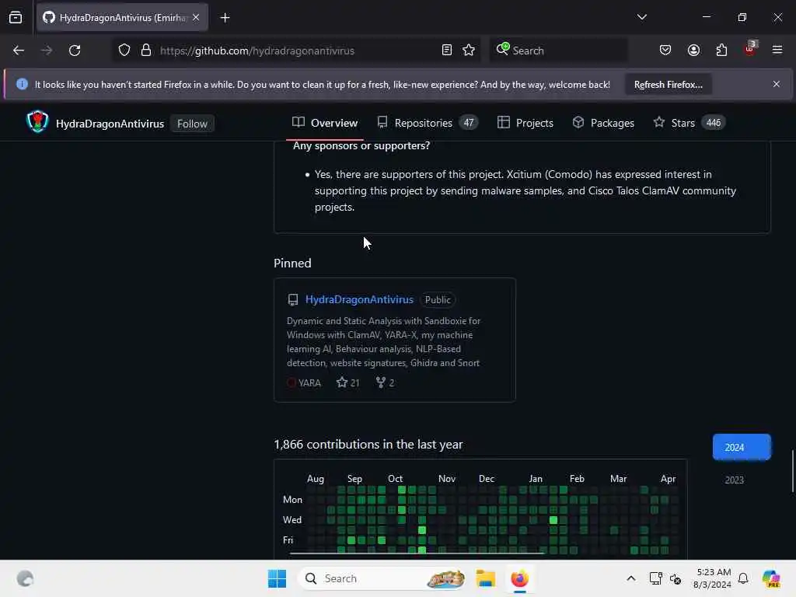Click the forward navigation arrow
Screen dimensions: 796x597
pos(46,51)
